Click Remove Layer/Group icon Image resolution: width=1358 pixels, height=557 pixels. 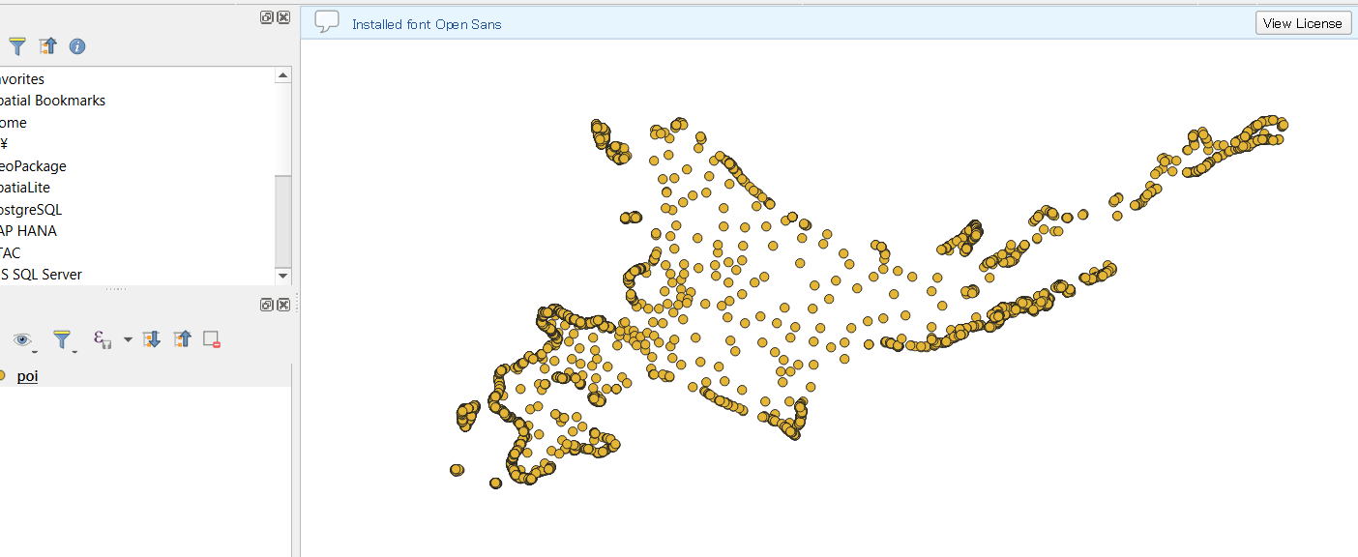pos(213,339)
